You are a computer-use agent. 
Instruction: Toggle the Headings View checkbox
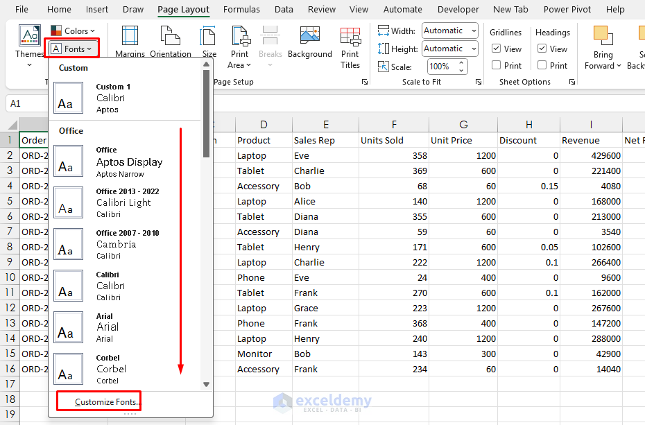pyautogui.click(x=542, y=49)
